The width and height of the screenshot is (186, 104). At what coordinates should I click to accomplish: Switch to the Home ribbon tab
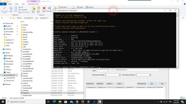(x=10, y=4)
